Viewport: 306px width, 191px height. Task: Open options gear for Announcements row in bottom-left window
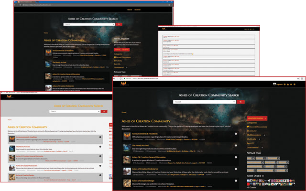click(x=100, y=137)
